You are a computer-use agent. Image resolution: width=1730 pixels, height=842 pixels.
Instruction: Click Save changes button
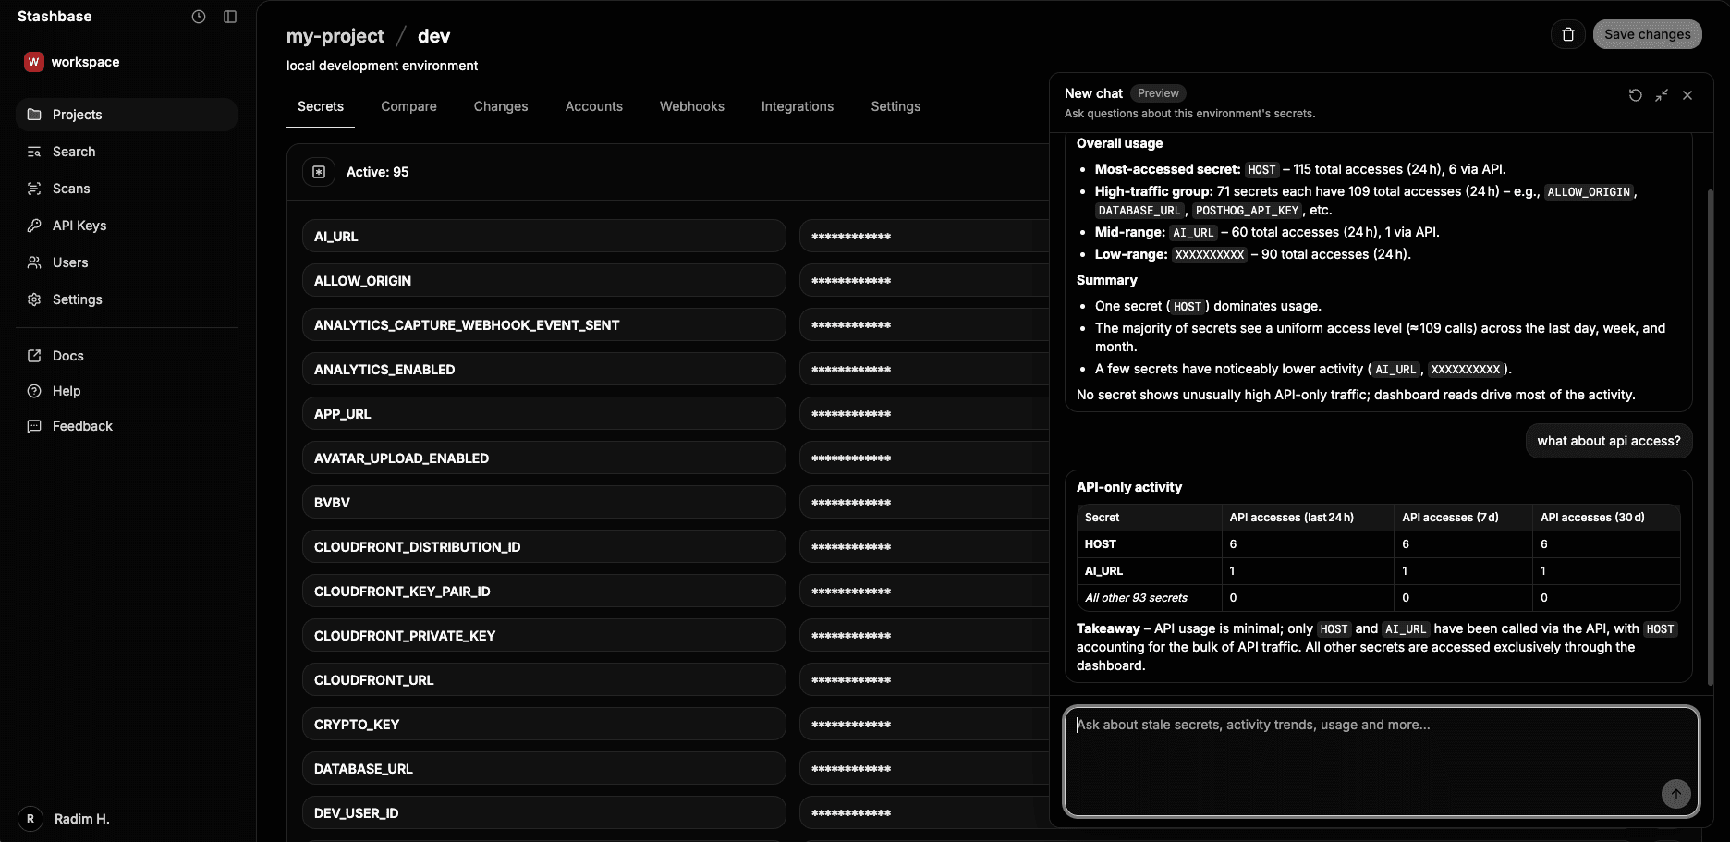point(1648,34)
